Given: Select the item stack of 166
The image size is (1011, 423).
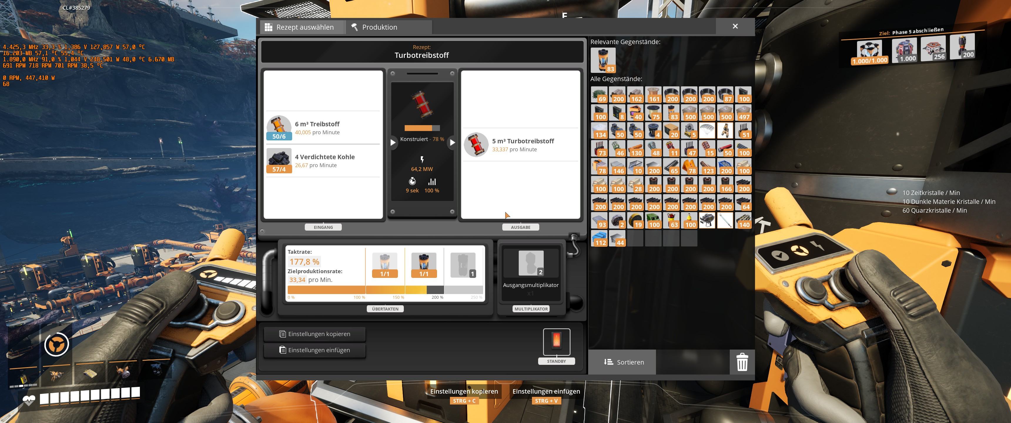Looking at the screenshot, I should click(725, 185).
